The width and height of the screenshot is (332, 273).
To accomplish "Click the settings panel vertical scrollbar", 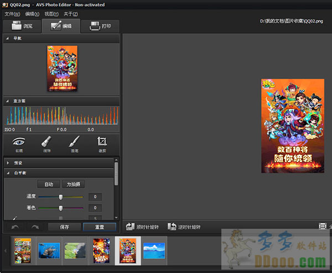I will pos(116,174).
